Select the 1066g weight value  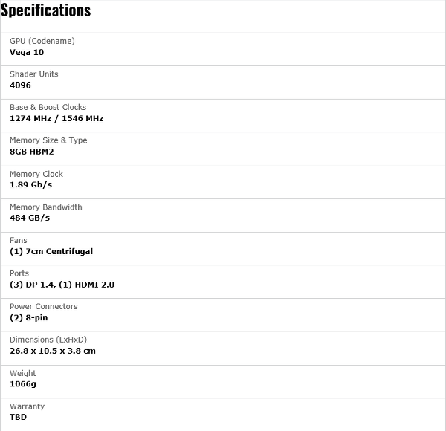[x=23, y=384]
